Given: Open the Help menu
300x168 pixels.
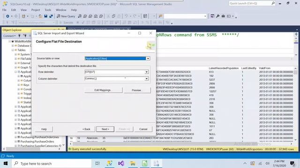Looking at the screenshot, I should tap(74, 10).
